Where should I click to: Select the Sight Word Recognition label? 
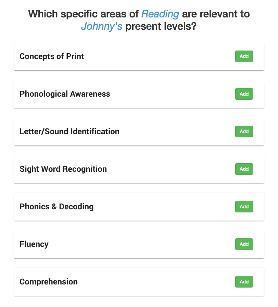pyautogui.click(x=63, y=169)
